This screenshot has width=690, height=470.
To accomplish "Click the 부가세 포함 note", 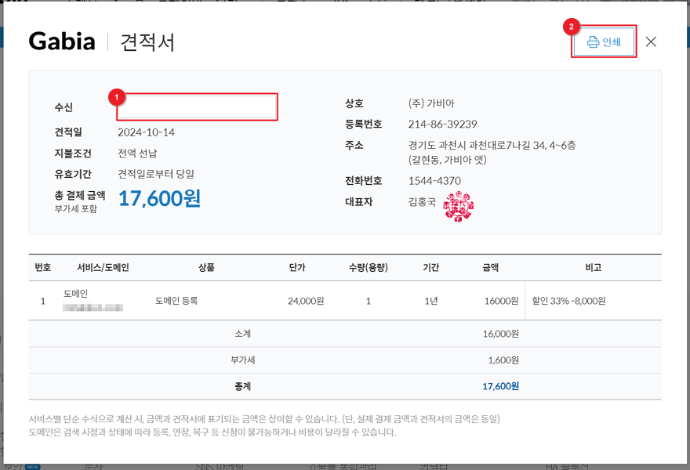I will coord(76,209).
